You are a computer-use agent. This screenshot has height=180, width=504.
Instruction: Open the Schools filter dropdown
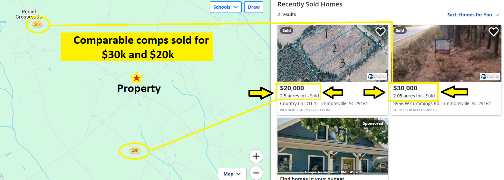point(226,7)
